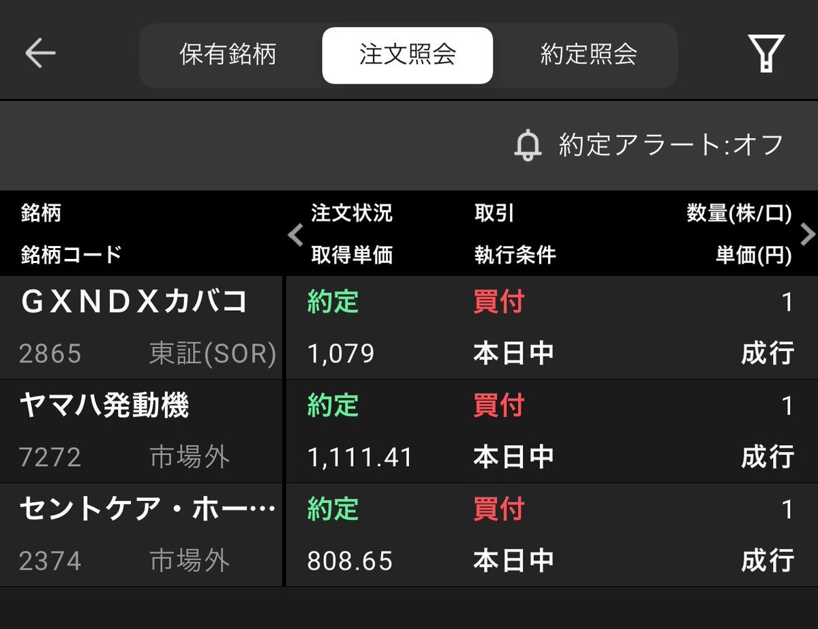Screen dimensions: 818x629
Task: Click acquisition price 1,111.41
Action: pos(360,457)
